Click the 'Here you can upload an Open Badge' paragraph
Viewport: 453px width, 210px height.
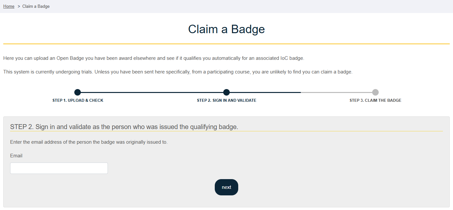(153, 59)
